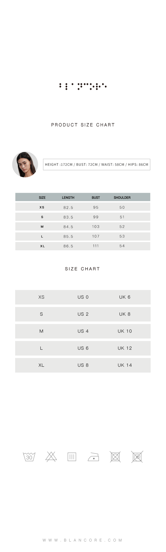
Task: Click the wash at 30 degrees icon
Action: (x=29, y=457)
